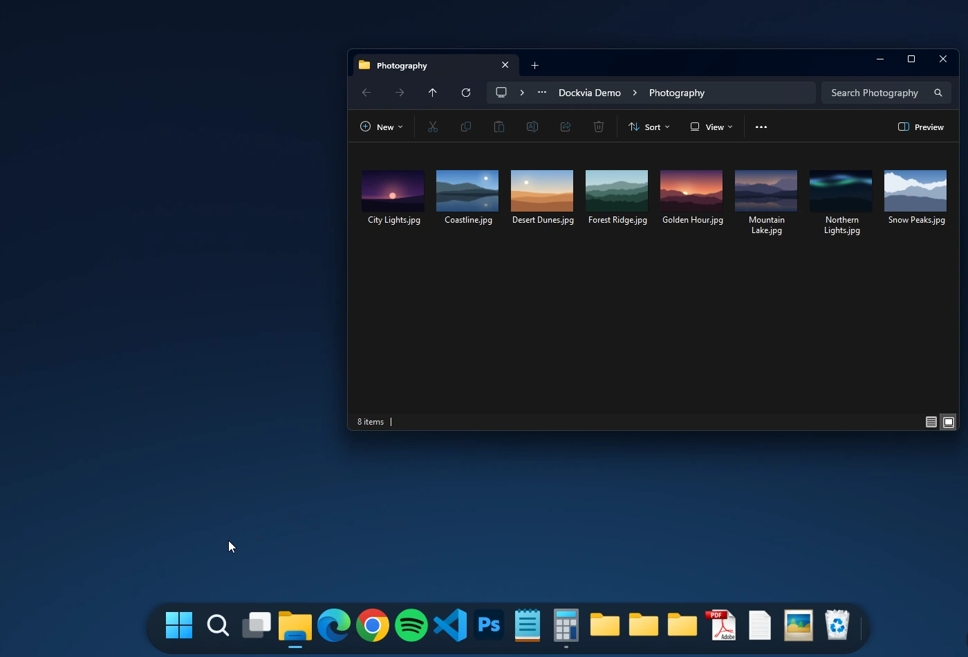
Task: Click the Share icon in the toolbar
Action: tap(566, 127)
